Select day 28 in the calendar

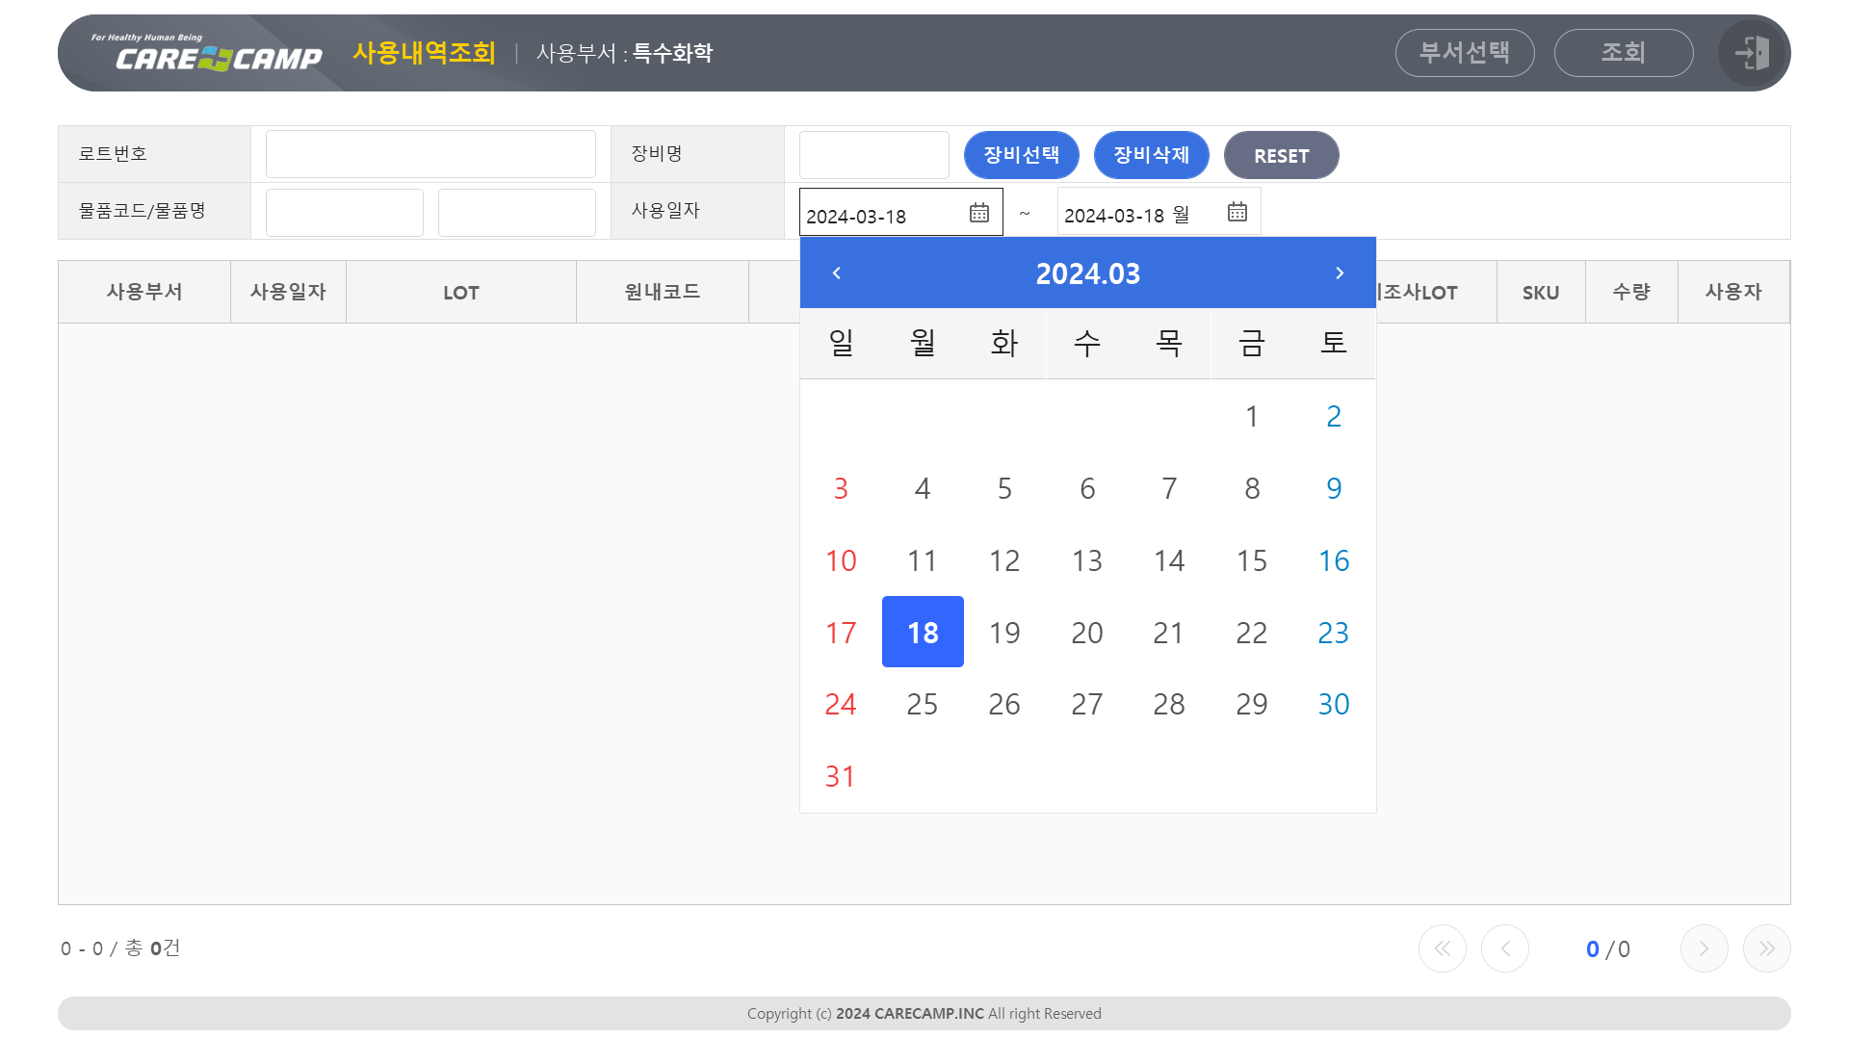click(x=1169, y=704)
